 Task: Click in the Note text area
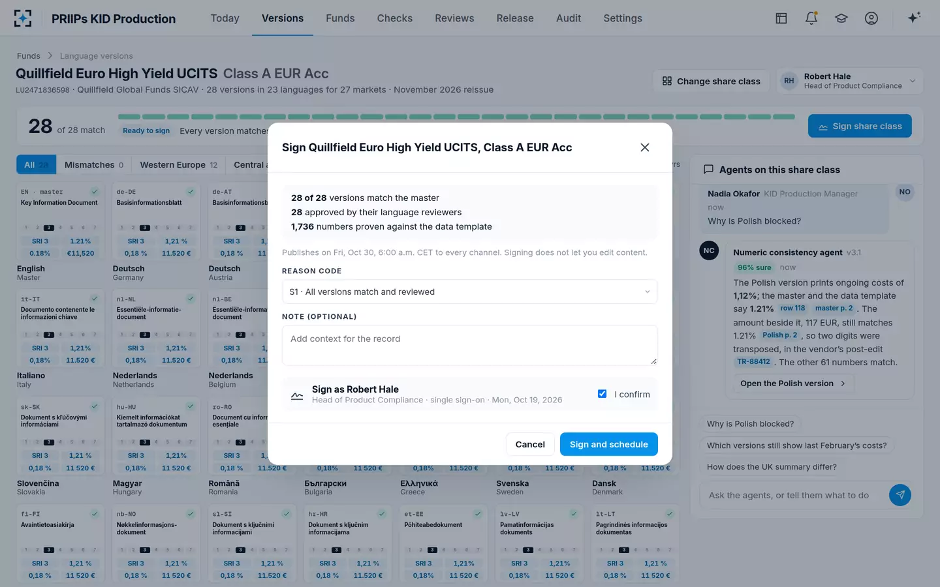click(x=469, y=345)
